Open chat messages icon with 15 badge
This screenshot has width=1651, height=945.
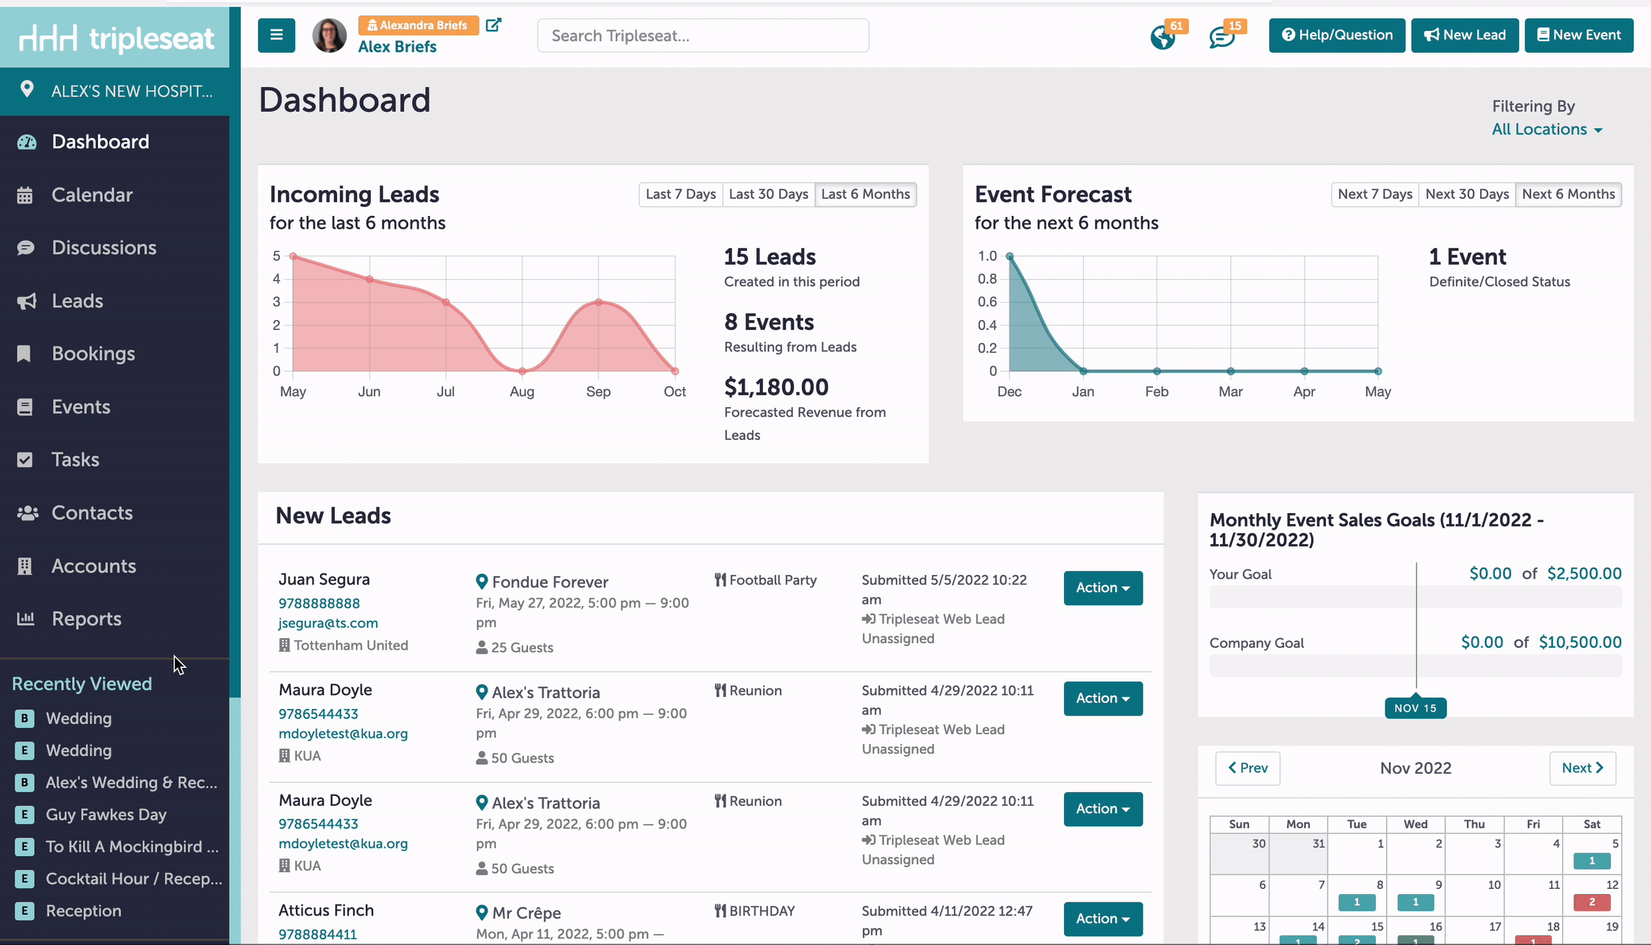click(1221, 37)
